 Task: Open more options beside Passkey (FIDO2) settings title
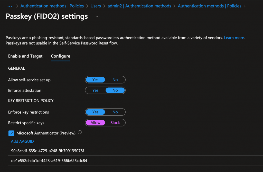pyautogui.click(x=97, y=16)
